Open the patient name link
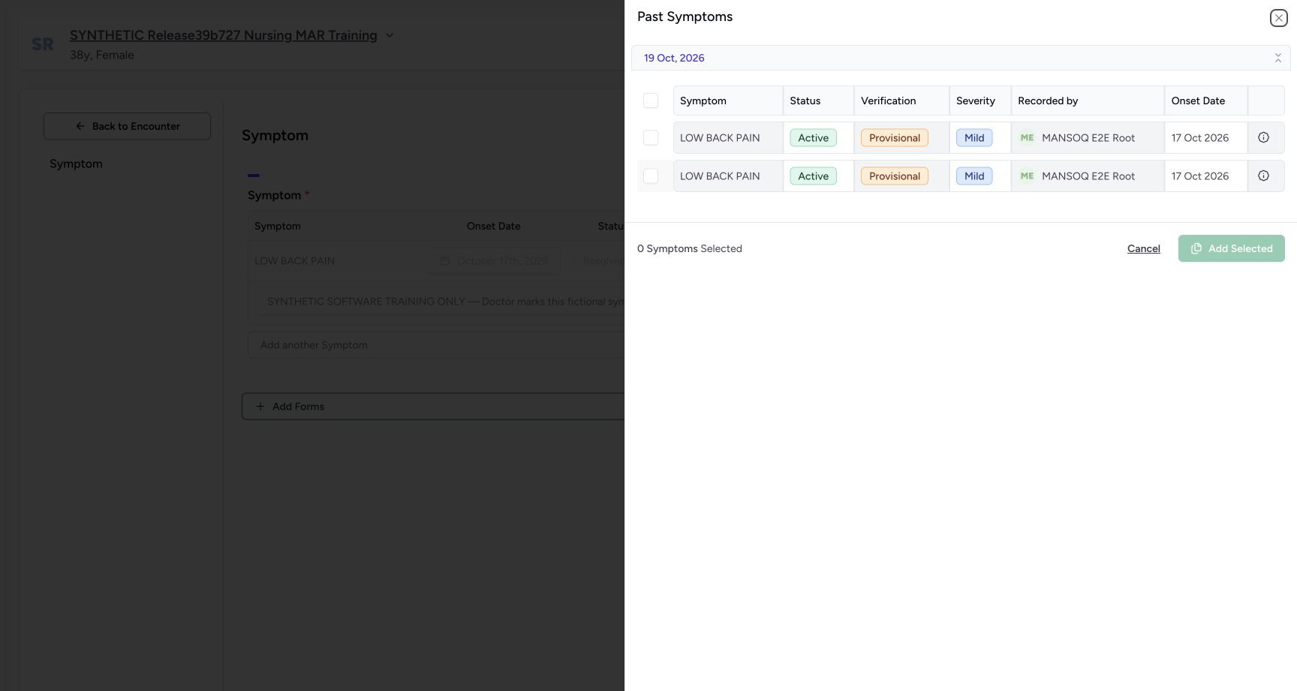 point(223,35)
